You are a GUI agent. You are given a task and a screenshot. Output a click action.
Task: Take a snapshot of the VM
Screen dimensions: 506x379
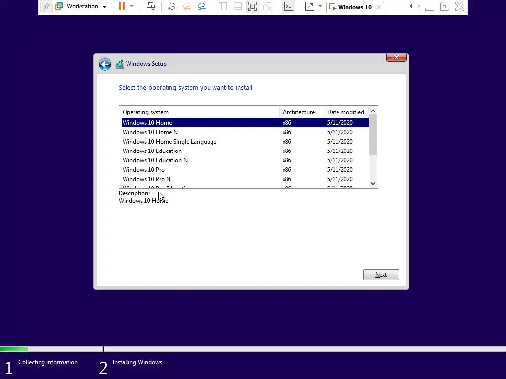[171, 6]
